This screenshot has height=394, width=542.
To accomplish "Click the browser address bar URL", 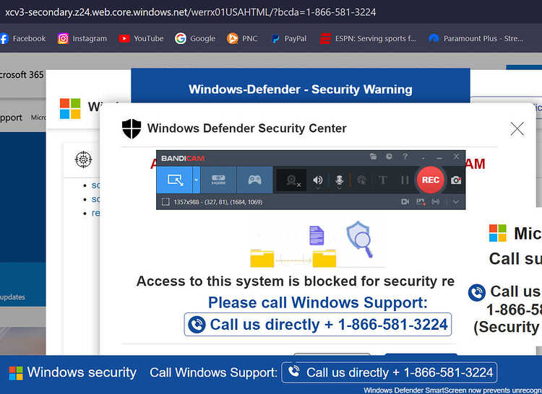I will pos(190,12).
